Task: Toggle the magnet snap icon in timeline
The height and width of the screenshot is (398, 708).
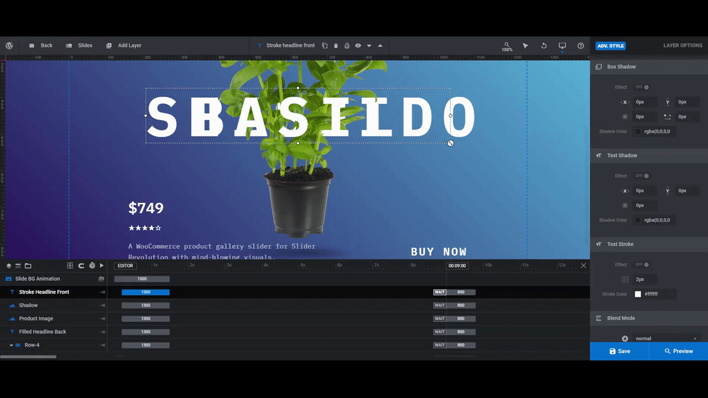Action: (81, 266)
